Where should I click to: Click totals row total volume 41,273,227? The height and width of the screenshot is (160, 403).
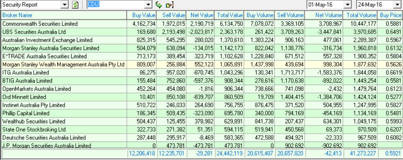[363, 153]
